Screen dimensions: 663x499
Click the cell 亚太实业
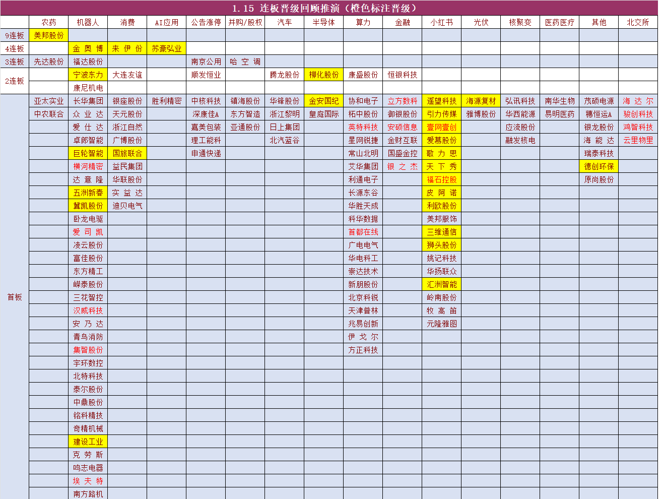(x=49, y=101)
